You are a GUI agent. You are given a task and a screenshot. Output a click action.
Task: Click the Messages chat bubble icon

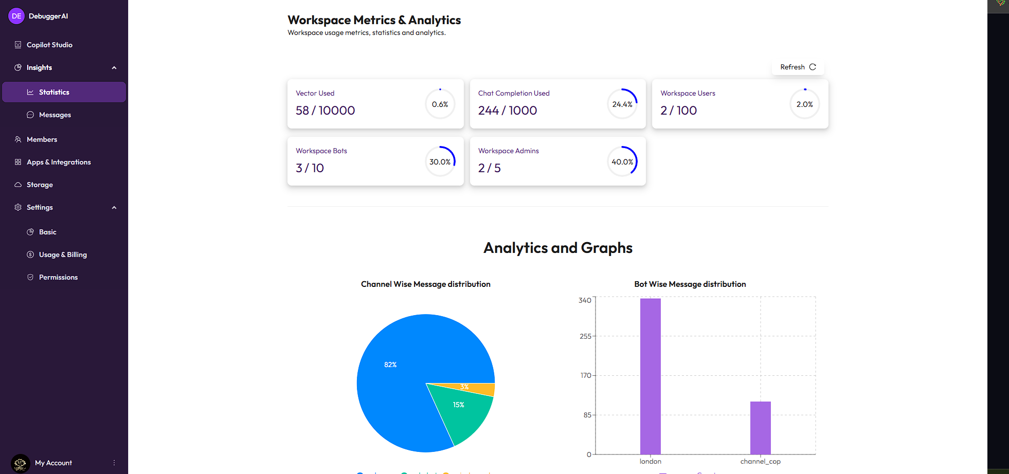coord(30,115)
